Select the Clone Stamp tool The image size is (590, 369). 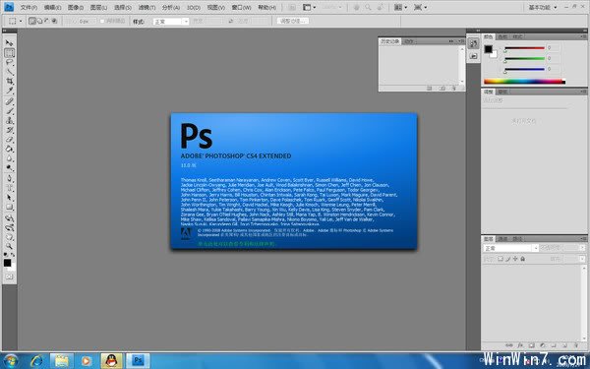point(9,120)
